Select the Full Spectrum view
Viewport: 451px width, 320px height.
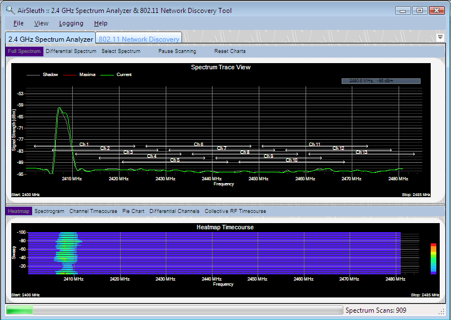click(24, 51)
